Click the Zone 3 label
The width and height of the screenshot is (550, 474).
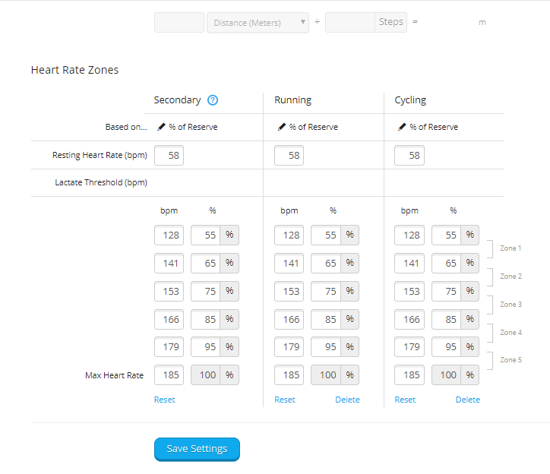[x=510, y=304]
